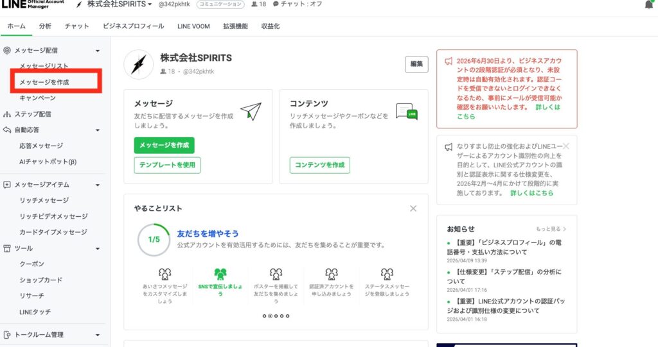The width and height of the screenshot is (658, 347).
Task: Open カードタイプメッセージ in the sidebar
Action: [53, 232]
